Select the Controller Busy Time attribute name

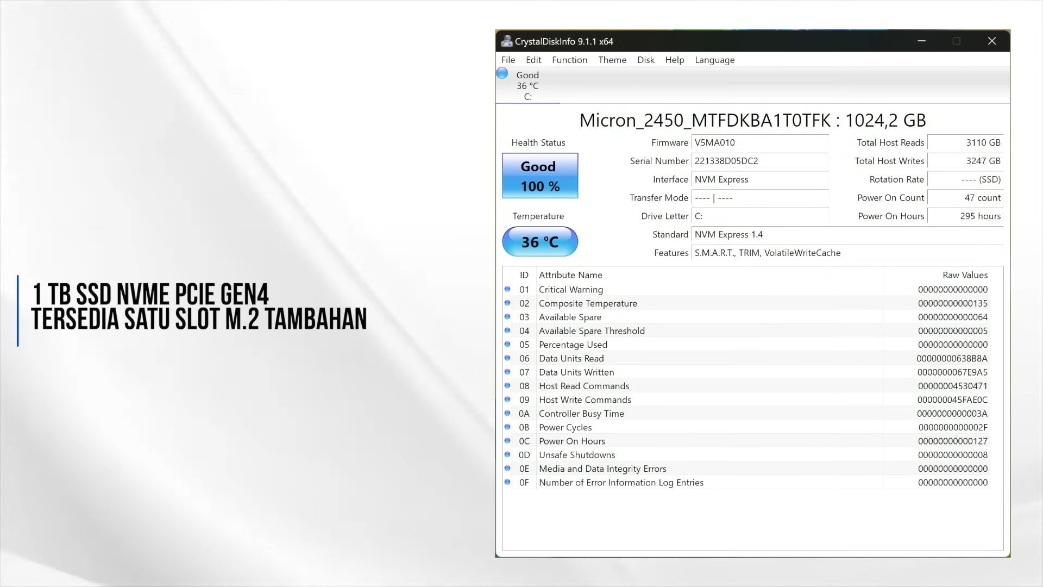pos(581,414)
